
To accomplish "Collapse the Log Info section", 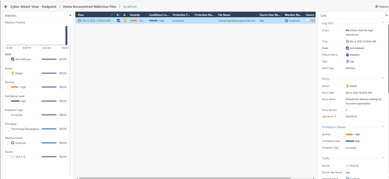I will tap(383, 23).
